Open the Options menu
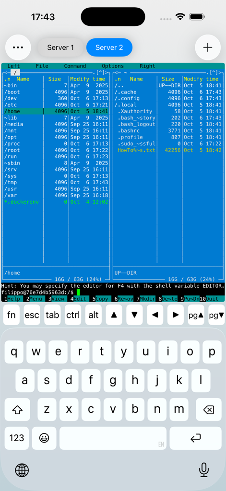 [x=113, y=66]
